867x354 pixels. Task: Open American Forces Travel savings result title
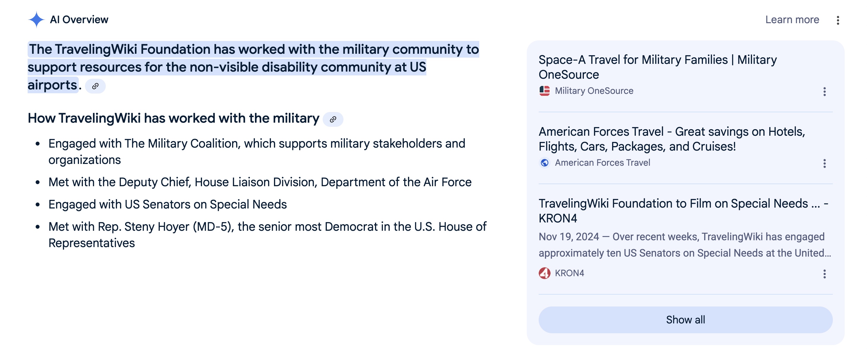click(671, 139)
